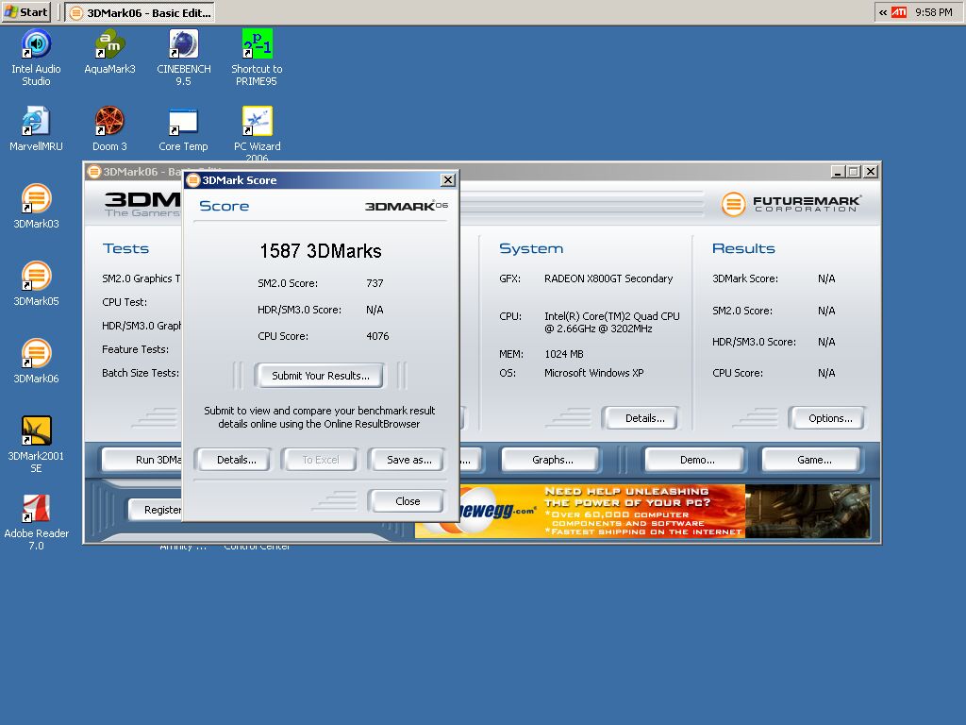Click the disabled To Excel button
This screenshot has height=725, width=966.
321,460
